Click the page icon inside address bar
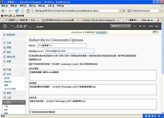The width and height of the screenshot is (164, 118). click(33, 11)
